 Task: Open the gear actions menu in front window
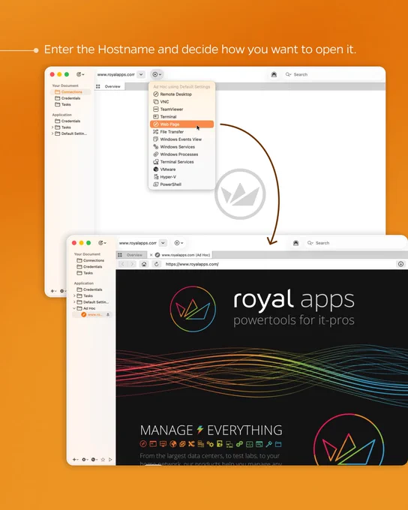click(85, 460)
